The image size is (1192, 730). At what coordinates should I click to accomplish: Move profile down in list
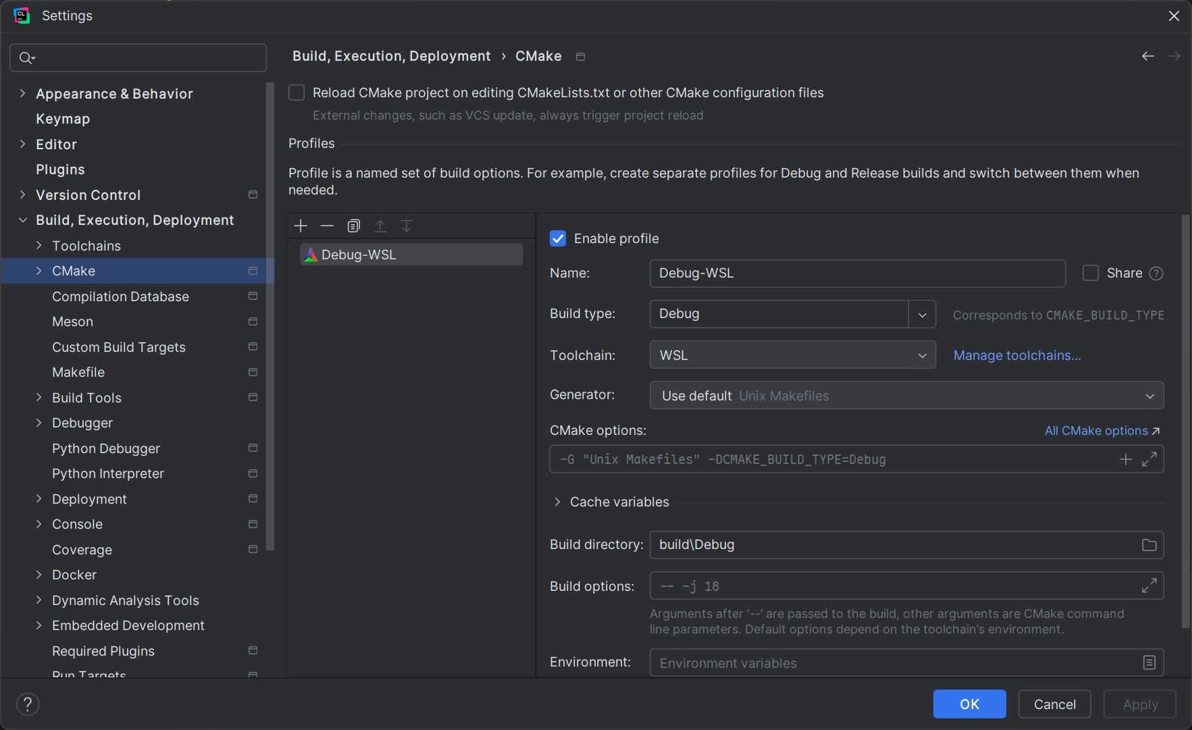click(x=407, y=226)
